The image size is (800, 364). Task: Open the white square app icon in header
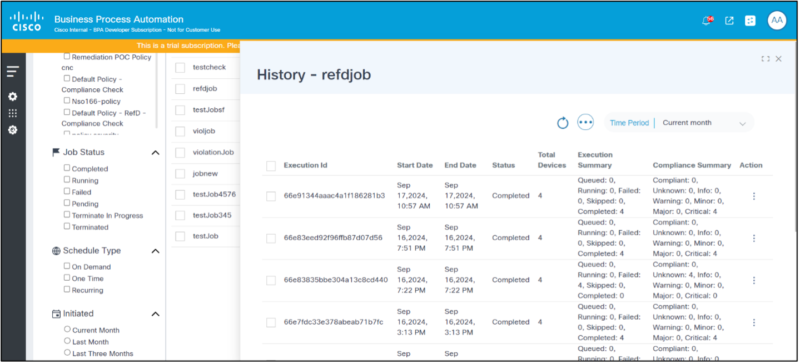pyautogui.click(x=751, y=21)
